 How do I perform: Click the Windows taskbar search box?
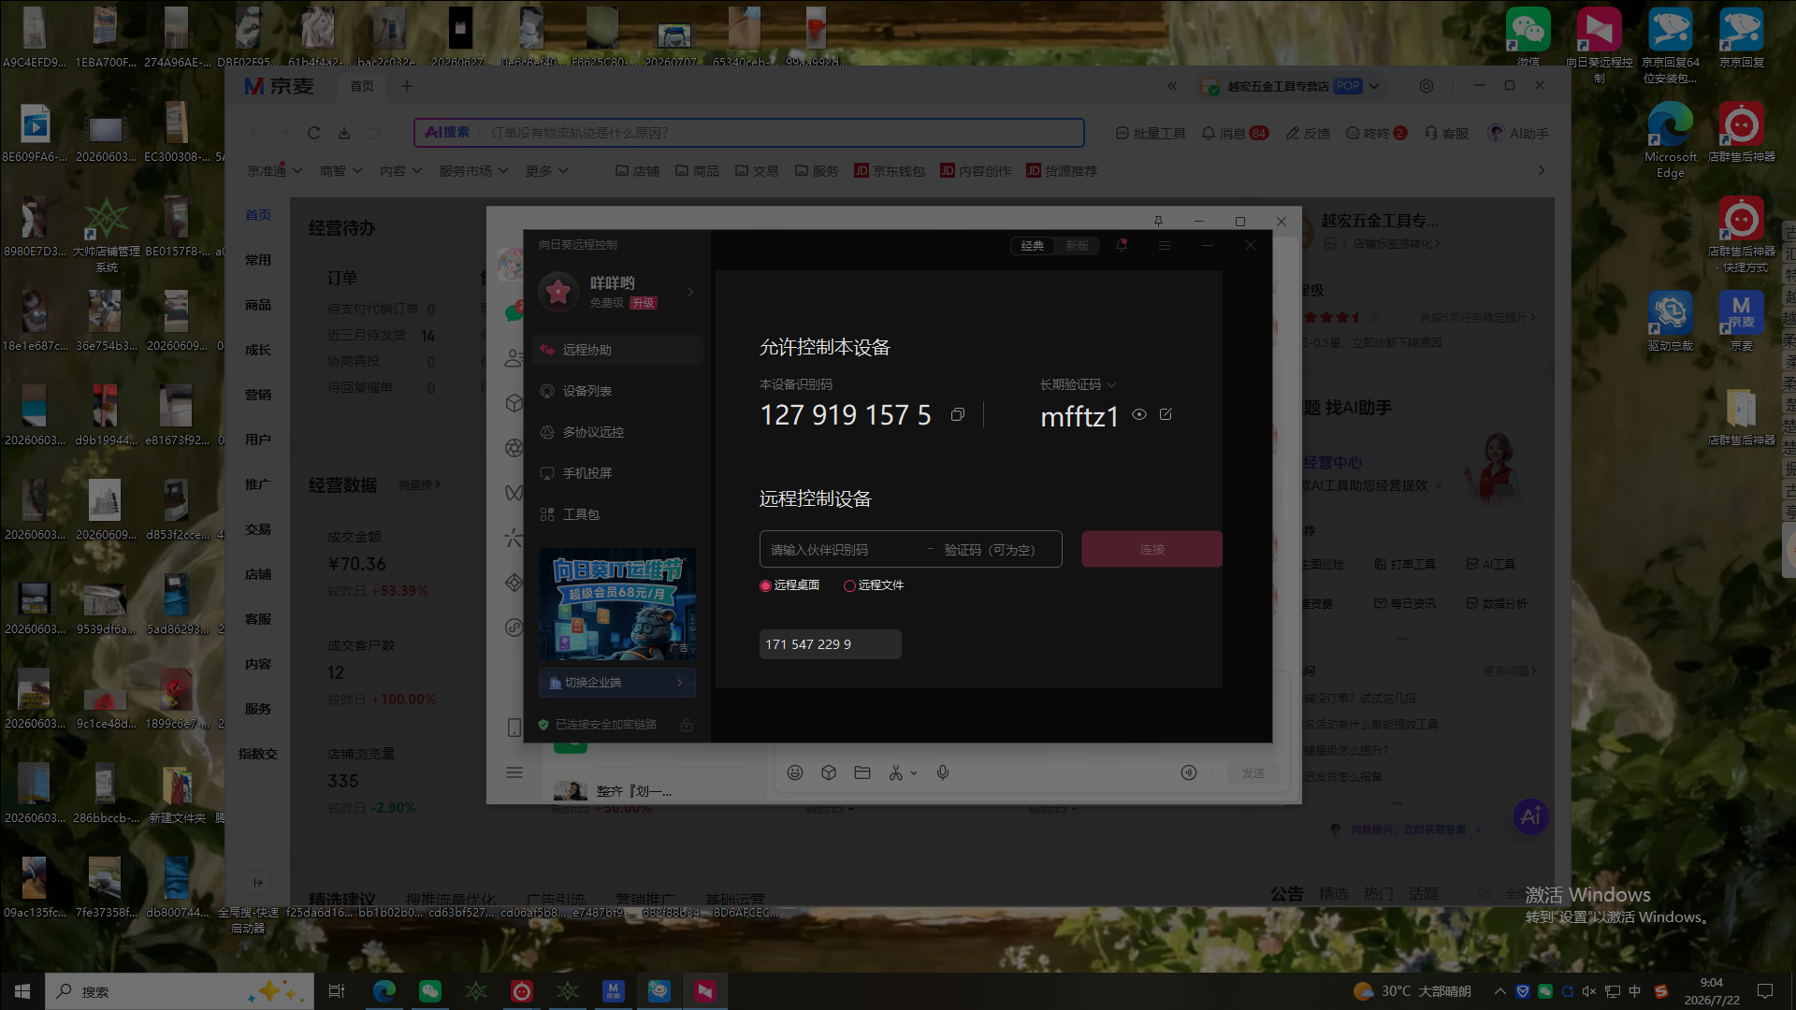point(180,991)
